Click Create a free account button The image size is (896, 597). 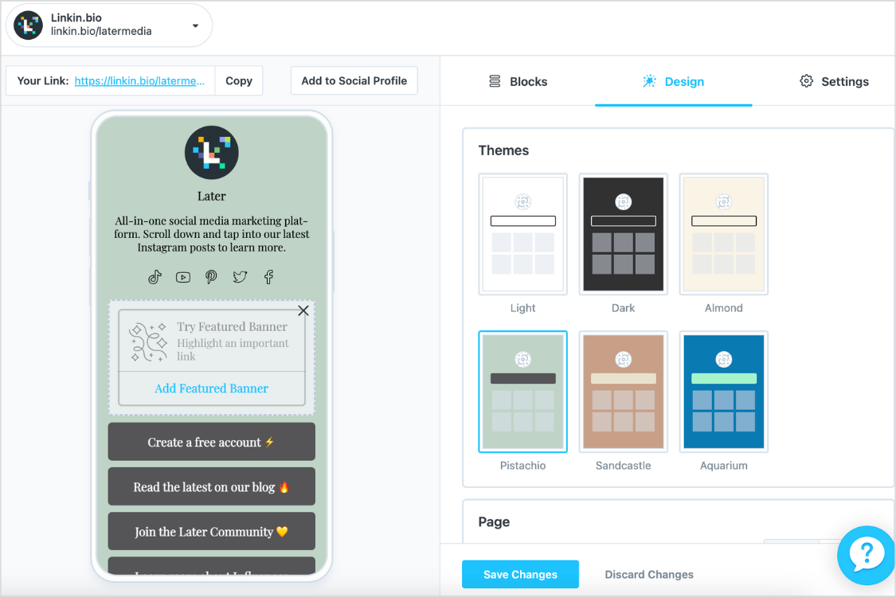coord(211,442)
